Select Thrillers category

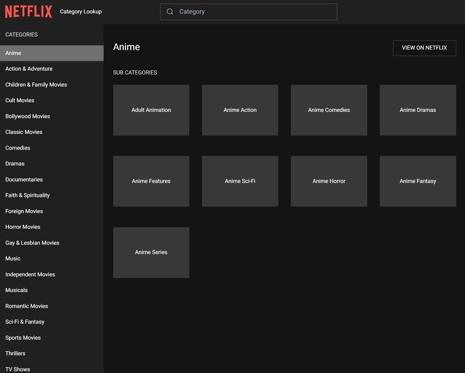(52, 353)
